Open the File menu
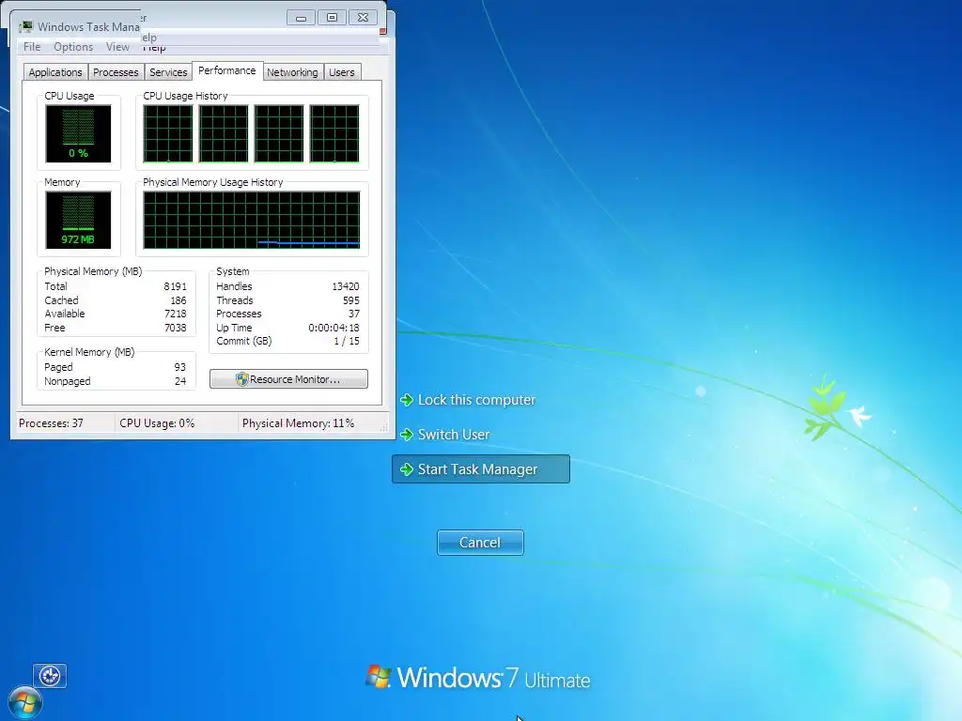The height and width of the screenshot is (721, 962). (x=32, y=47)
